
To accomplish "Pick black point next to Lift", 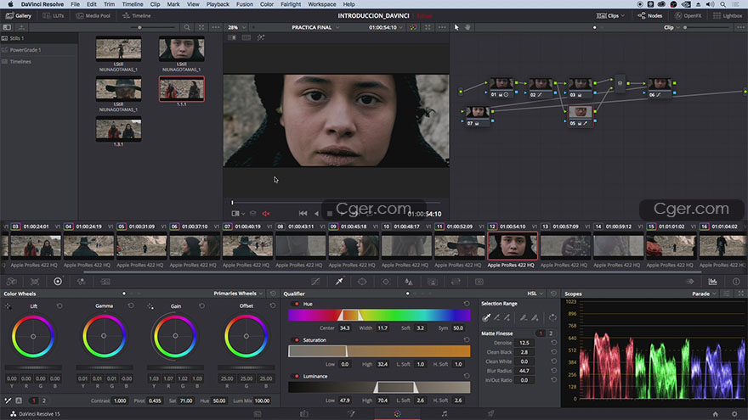I will pos(8,306).
